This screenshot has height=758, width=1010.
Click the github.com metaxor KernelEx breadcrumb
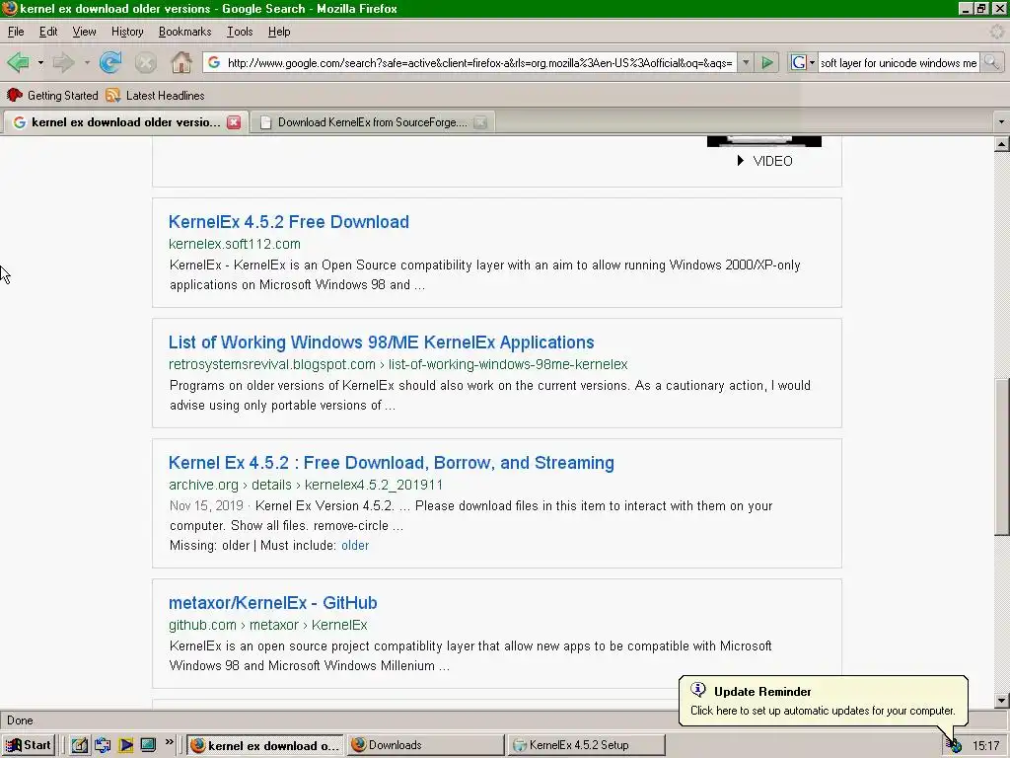[268, 625]
